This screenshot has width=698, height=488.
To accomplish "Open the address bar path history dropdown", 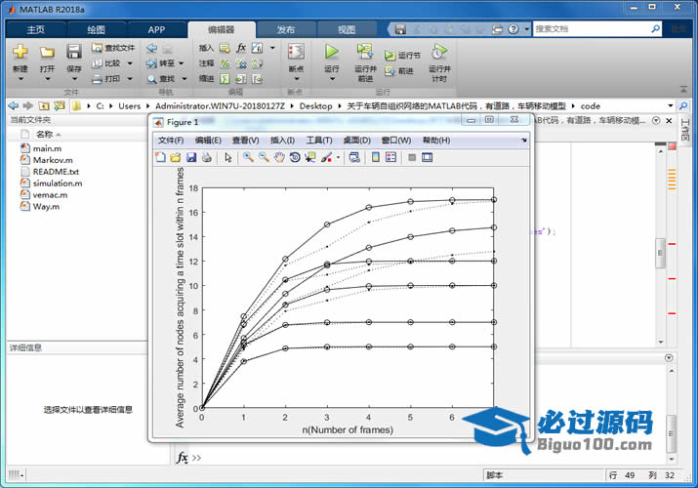I will [671, 105].
